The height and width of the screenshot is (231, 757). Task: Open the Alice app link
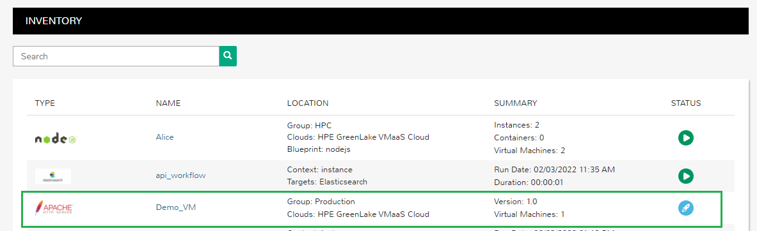164,137
